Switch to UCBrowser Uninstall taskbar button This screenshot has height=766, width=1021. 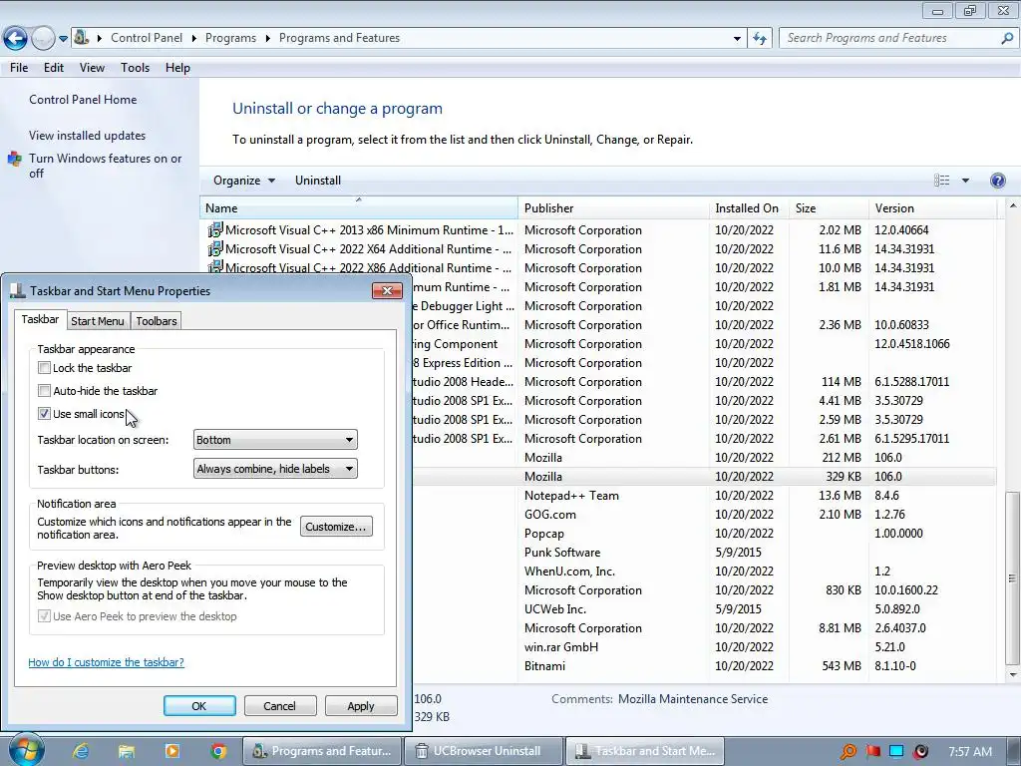click(x=483, y=751)
